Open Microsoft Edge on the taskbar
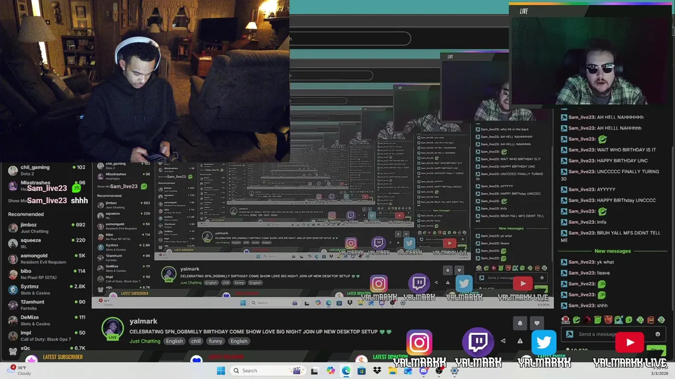 346,371
